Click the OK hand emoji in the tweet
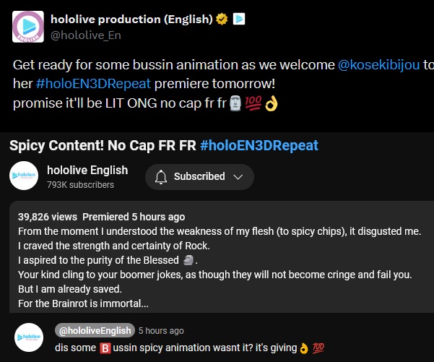This screenshot has height=362, width=434. 272,103
